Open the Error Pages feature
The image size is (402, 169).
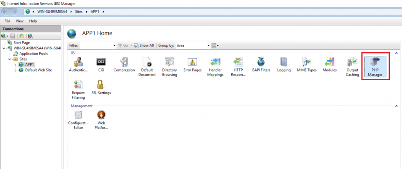pos(192,65)
